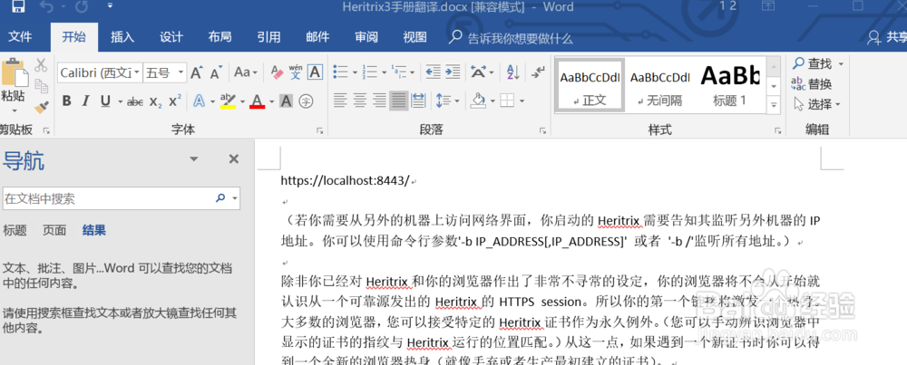The image size is (907, 365).
Task: Open the Paste options dropdown arrow
Action: pos(14,110)
